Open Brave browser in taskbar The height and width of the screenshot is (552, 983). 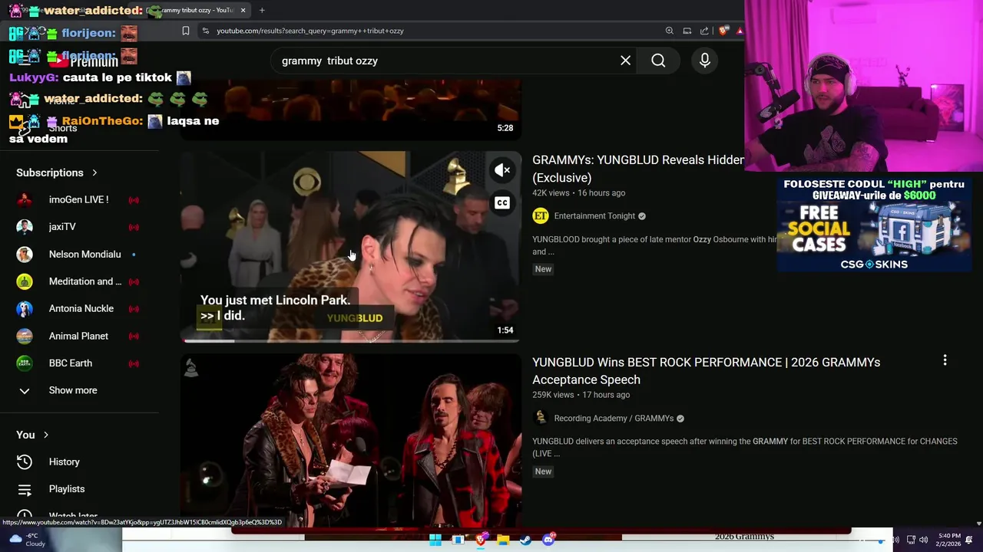click(481, 540)
